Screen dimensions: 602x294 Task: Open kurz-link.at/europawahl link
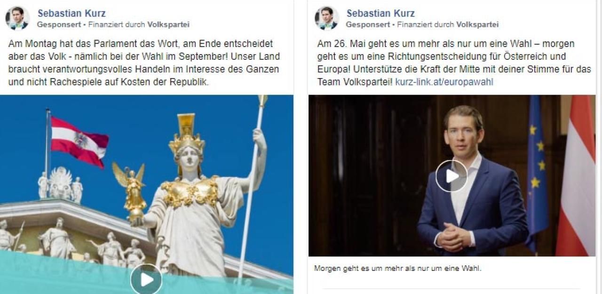[444, 82]
